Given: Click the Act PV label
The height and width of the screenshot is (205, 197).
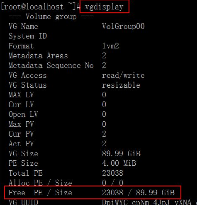Looking at the screenshot, I should pos(21,144).
